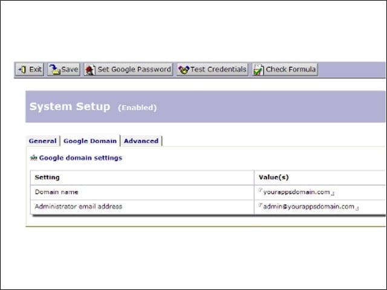Click the Google domain settings heading

tap(80, 158)
